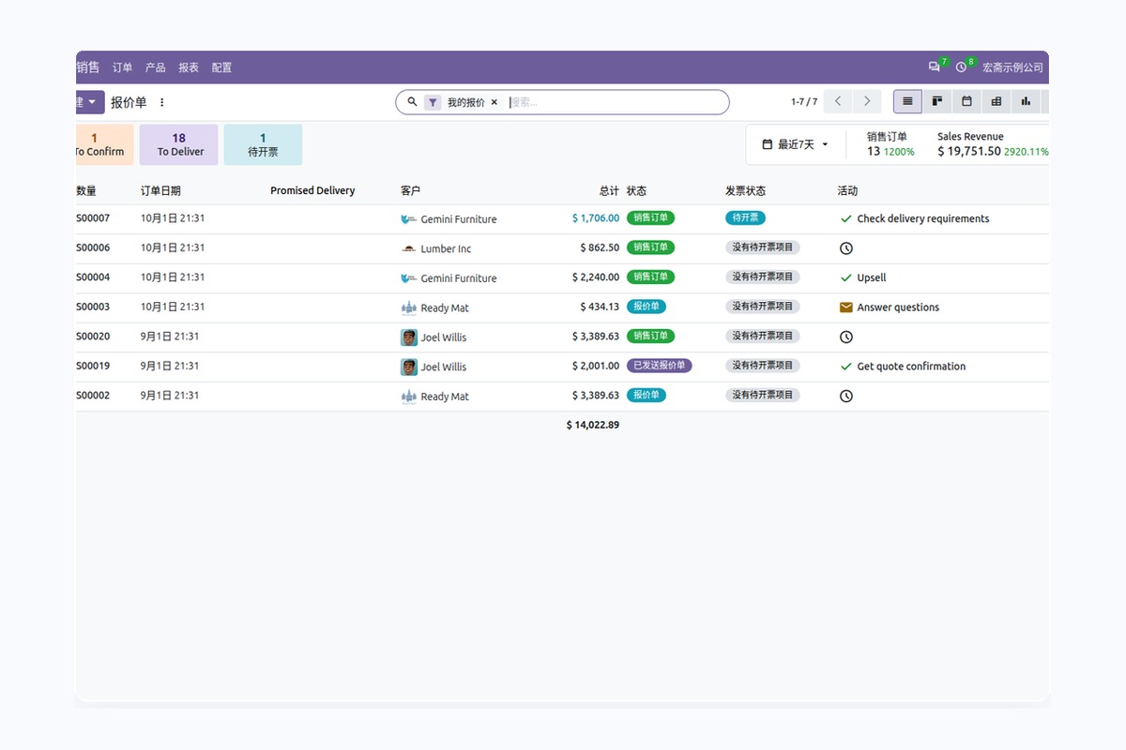Open the activities clock icon in header
This screenshot has height=750, width=1126.
click(961, 67)
